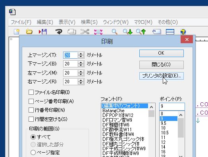
Task: Click the Copy toolbar icon
Action: [x=71, y=32]
